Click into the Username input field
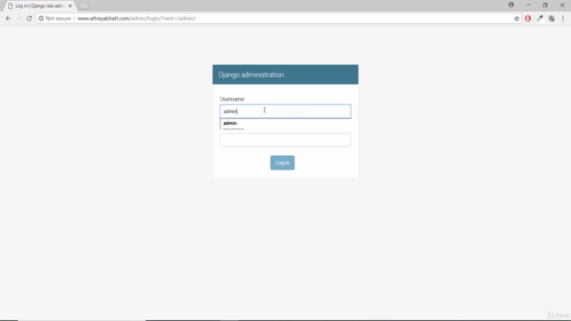Viewport: 571px width, 321px height. [x=285, y=111]
